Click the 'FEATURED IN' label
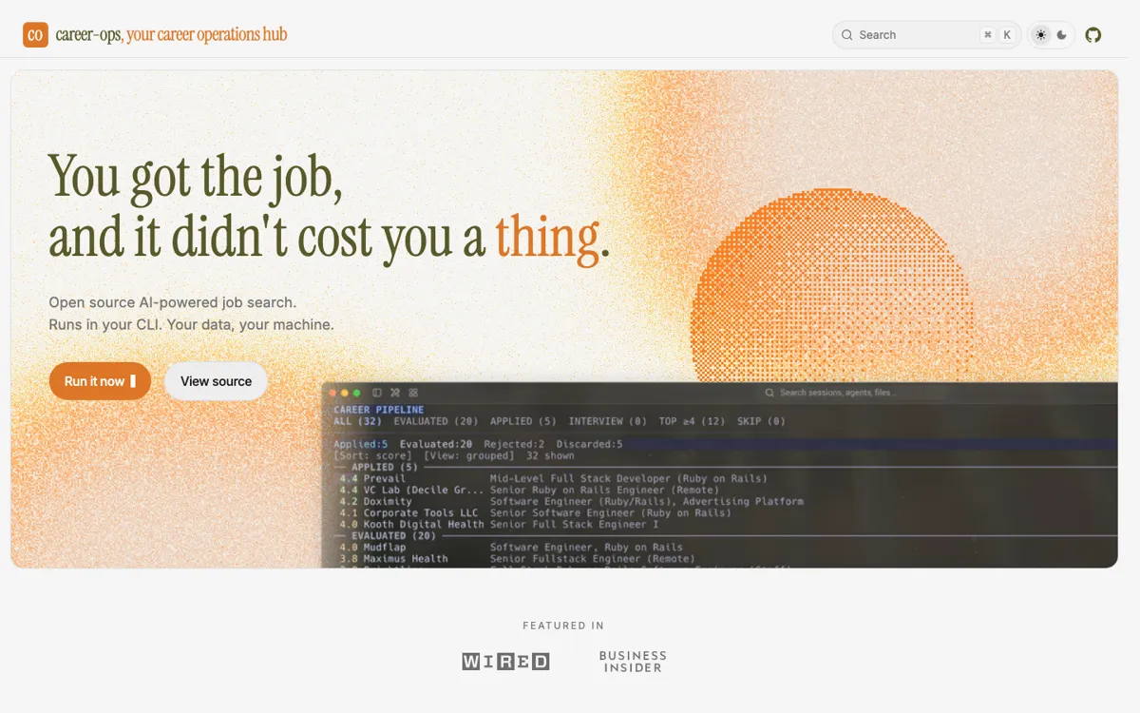 pyautogui.click(x=563, y=626)
